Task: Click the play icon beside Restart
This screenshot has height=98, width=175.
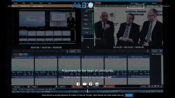Action: pos(79,51)
